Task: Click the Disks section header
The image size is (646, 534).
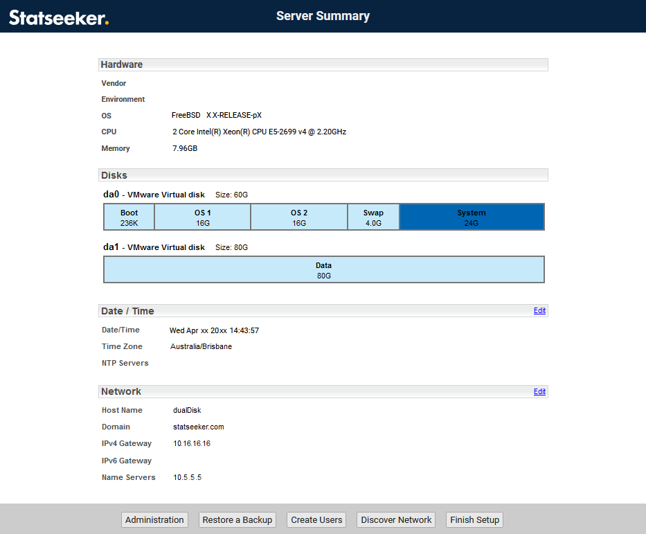Action: [x=114, y=175]
